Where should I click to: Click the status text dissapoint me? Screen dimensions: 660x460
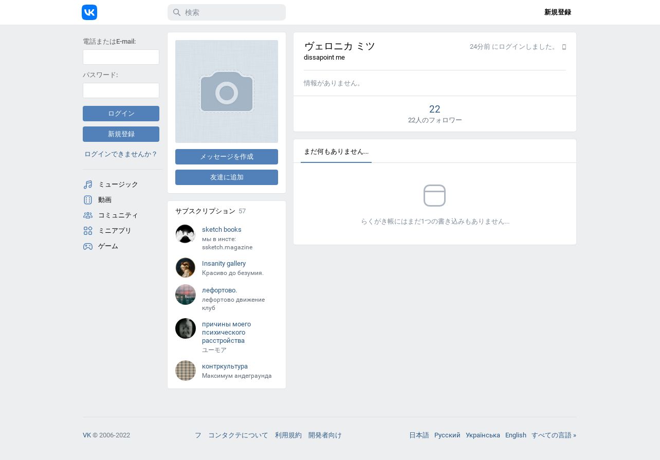tap(324, 58)
